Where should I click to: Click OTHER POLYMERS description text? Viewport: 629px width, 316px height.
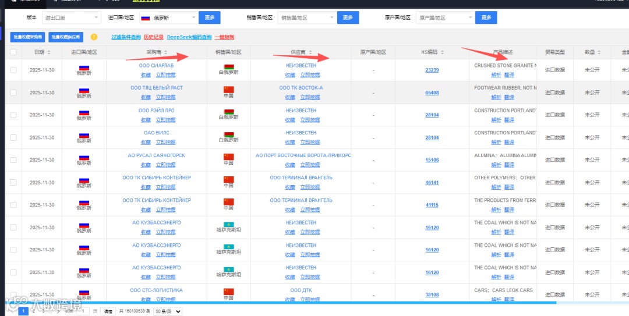[505, 177]
